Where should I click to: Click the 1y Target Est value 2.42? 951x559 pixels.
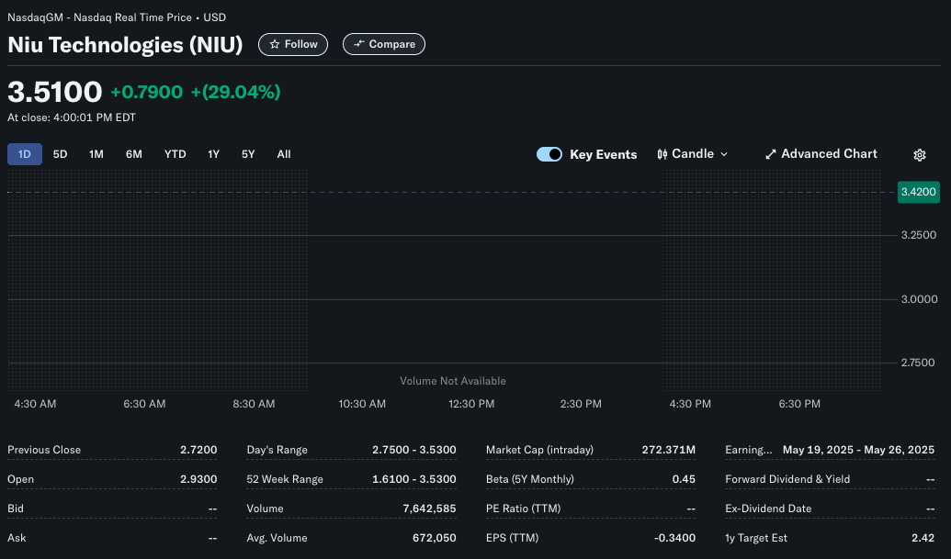923,538
